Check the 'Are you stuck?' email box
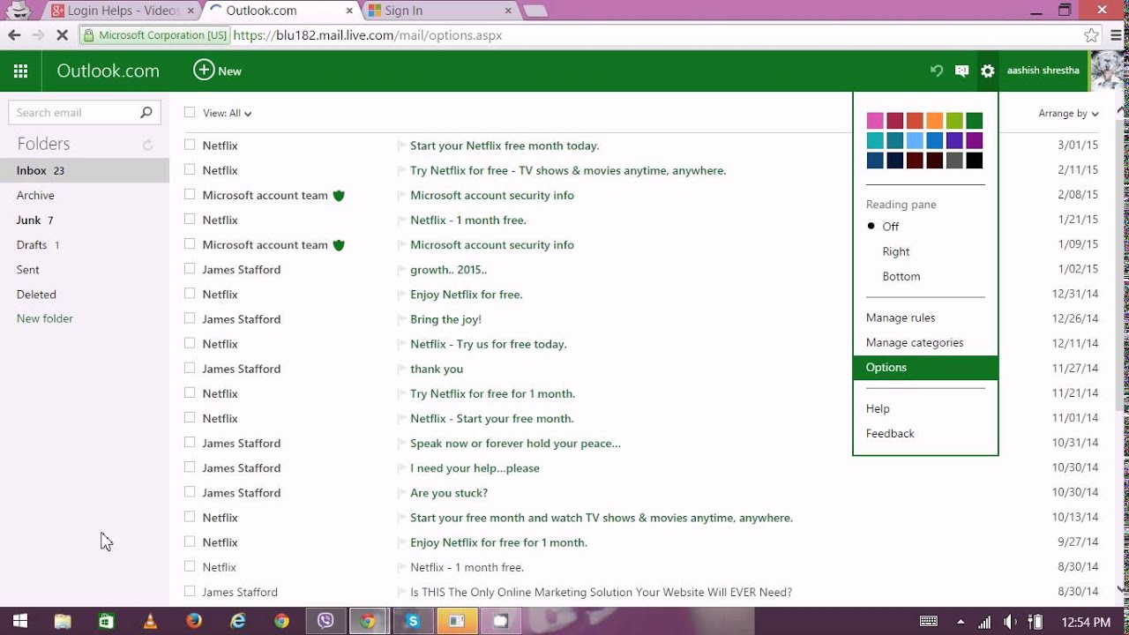The height and width of the screenshot is (635, 1129). 190,492
